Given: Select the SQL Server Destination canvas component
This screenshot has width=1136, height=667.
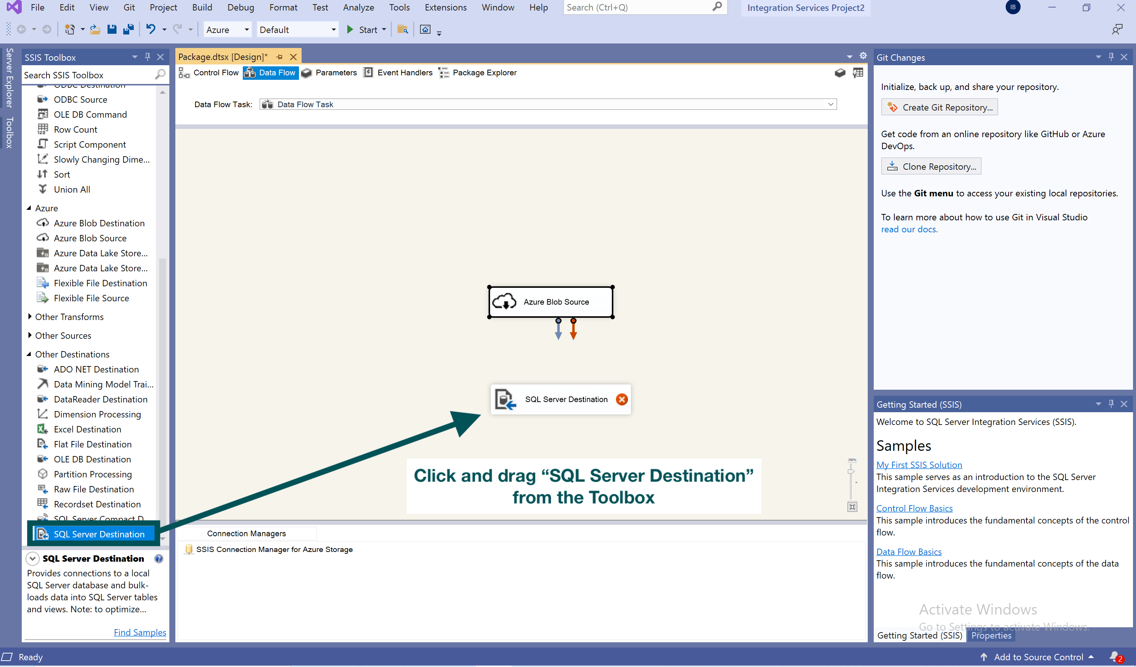Looking at the screenshot, I should point(561,399).
